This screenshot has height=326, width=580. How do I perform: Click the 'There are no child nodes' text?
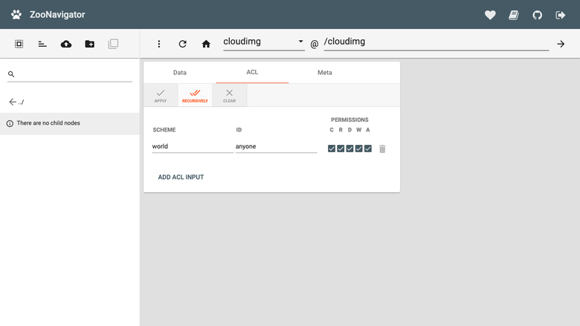(48, 123)
